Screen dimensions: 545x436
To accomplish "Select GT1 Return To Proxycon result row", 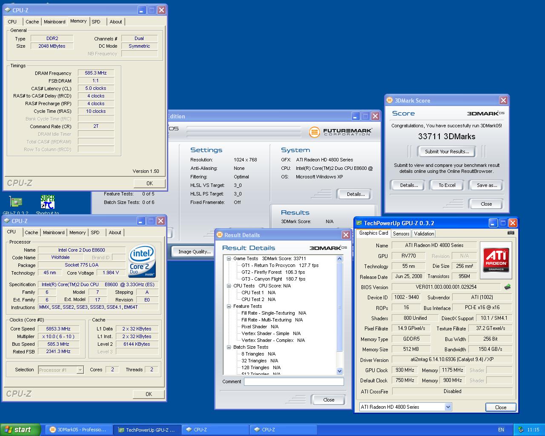I will (280, 265).
